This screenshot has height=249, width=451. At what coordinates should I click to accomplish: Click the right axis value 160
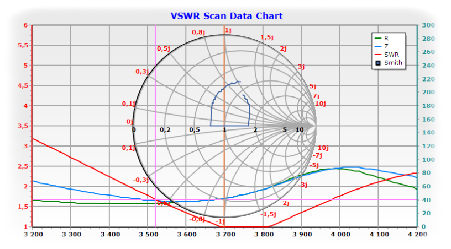428,119
